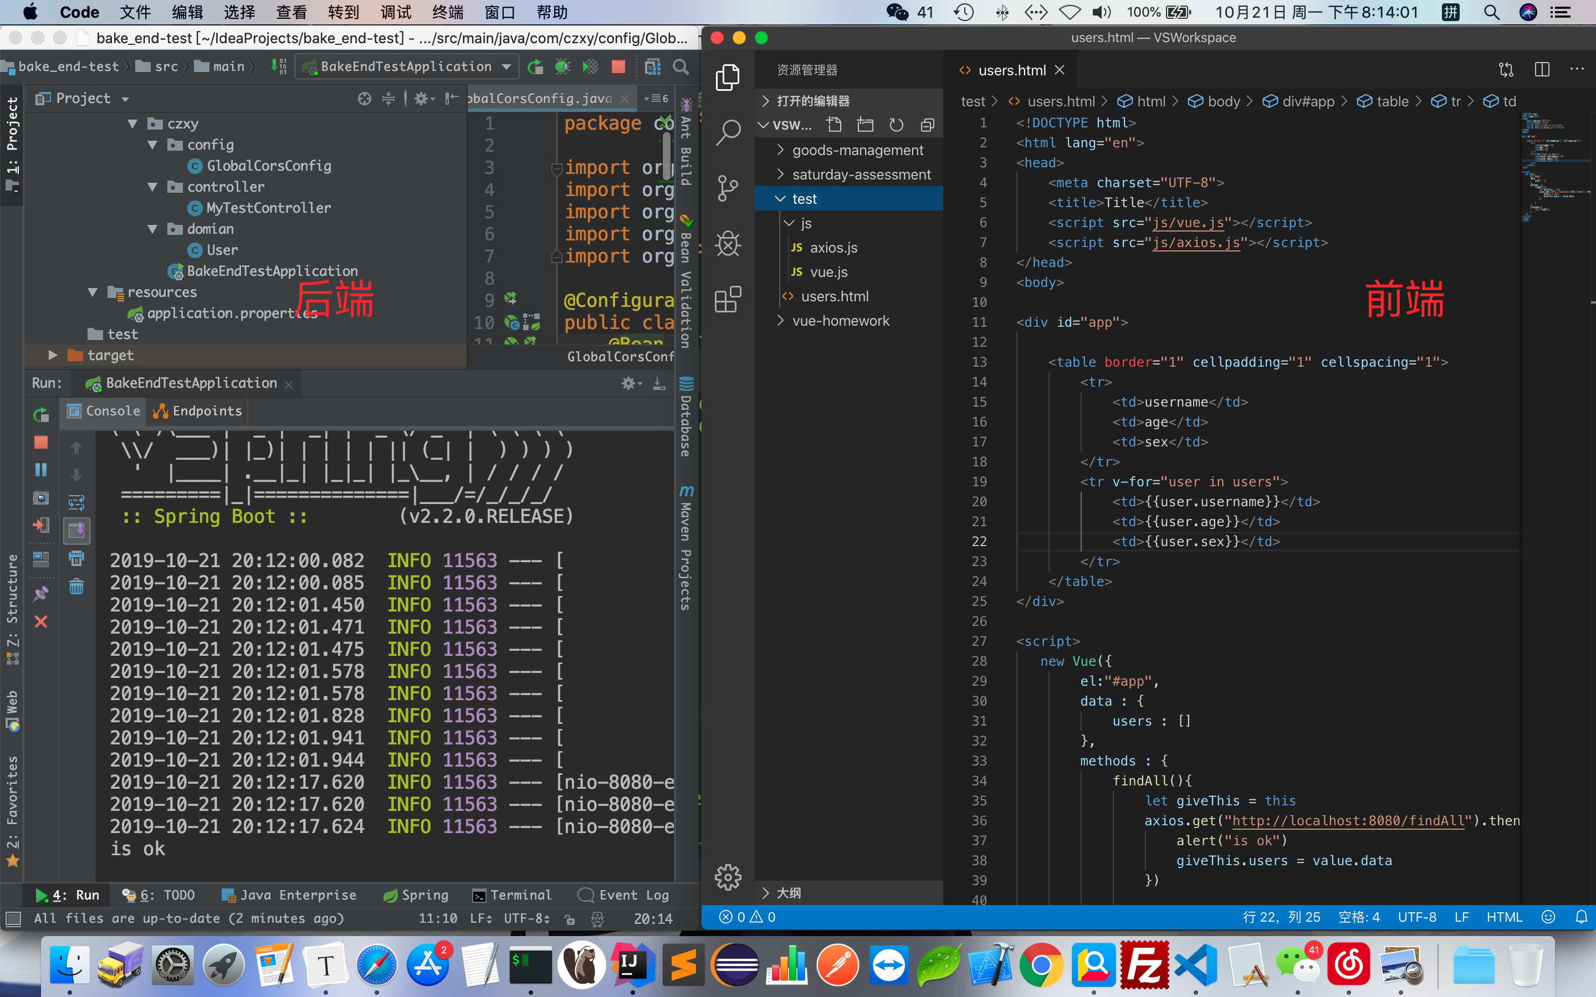This screenshot has width=1596, height=997.
Task: Split the VS Code editor right
Action: [x=1542, y=70]
